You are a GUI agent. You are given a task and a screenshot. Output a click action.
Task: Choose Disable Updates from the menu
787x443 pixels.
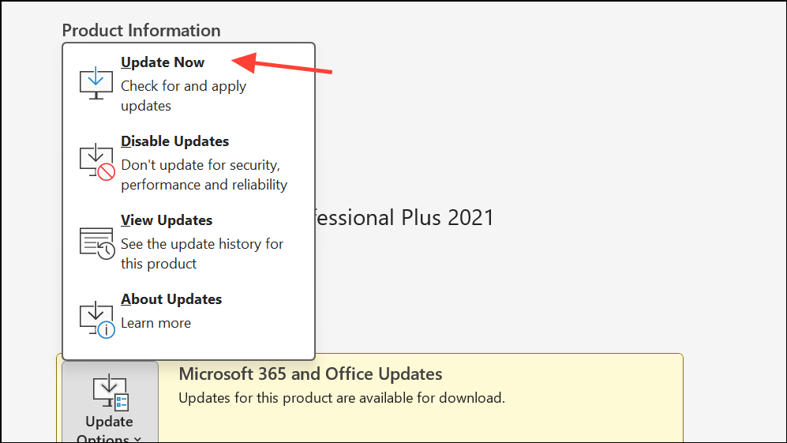[189, 163]
